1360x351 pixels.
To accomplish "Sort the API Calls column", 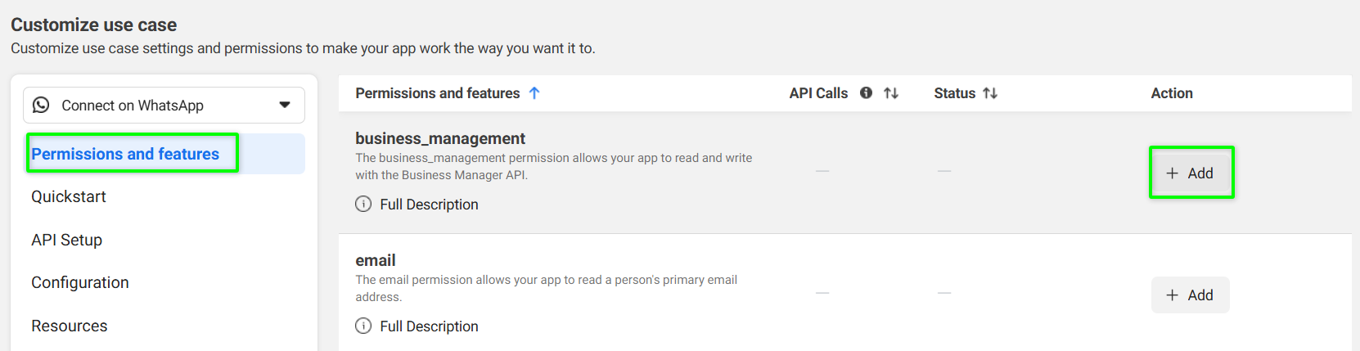I will point(891,93).
